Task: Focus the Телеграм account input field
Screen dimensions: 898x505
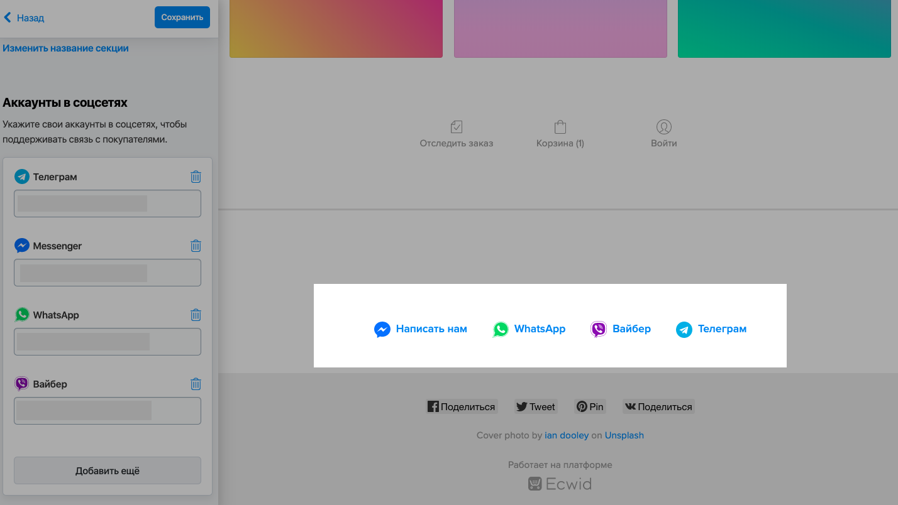Action: point(108,204)
